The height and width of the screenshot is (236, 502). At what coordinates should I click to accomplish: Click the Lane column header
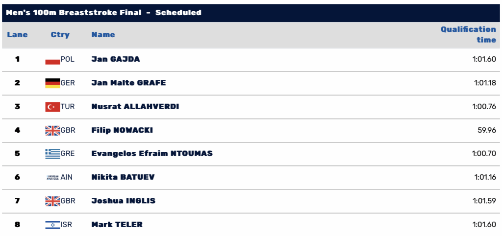(x=17, y=35)
